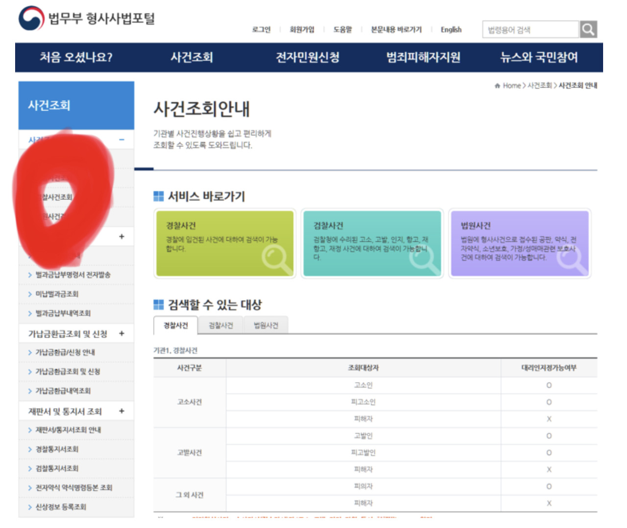Click the blue grid icon beside 검색할 수 있는 대상
Image resolution: width=627 pixels, height=528 pixels.
(x=158, y=305)
